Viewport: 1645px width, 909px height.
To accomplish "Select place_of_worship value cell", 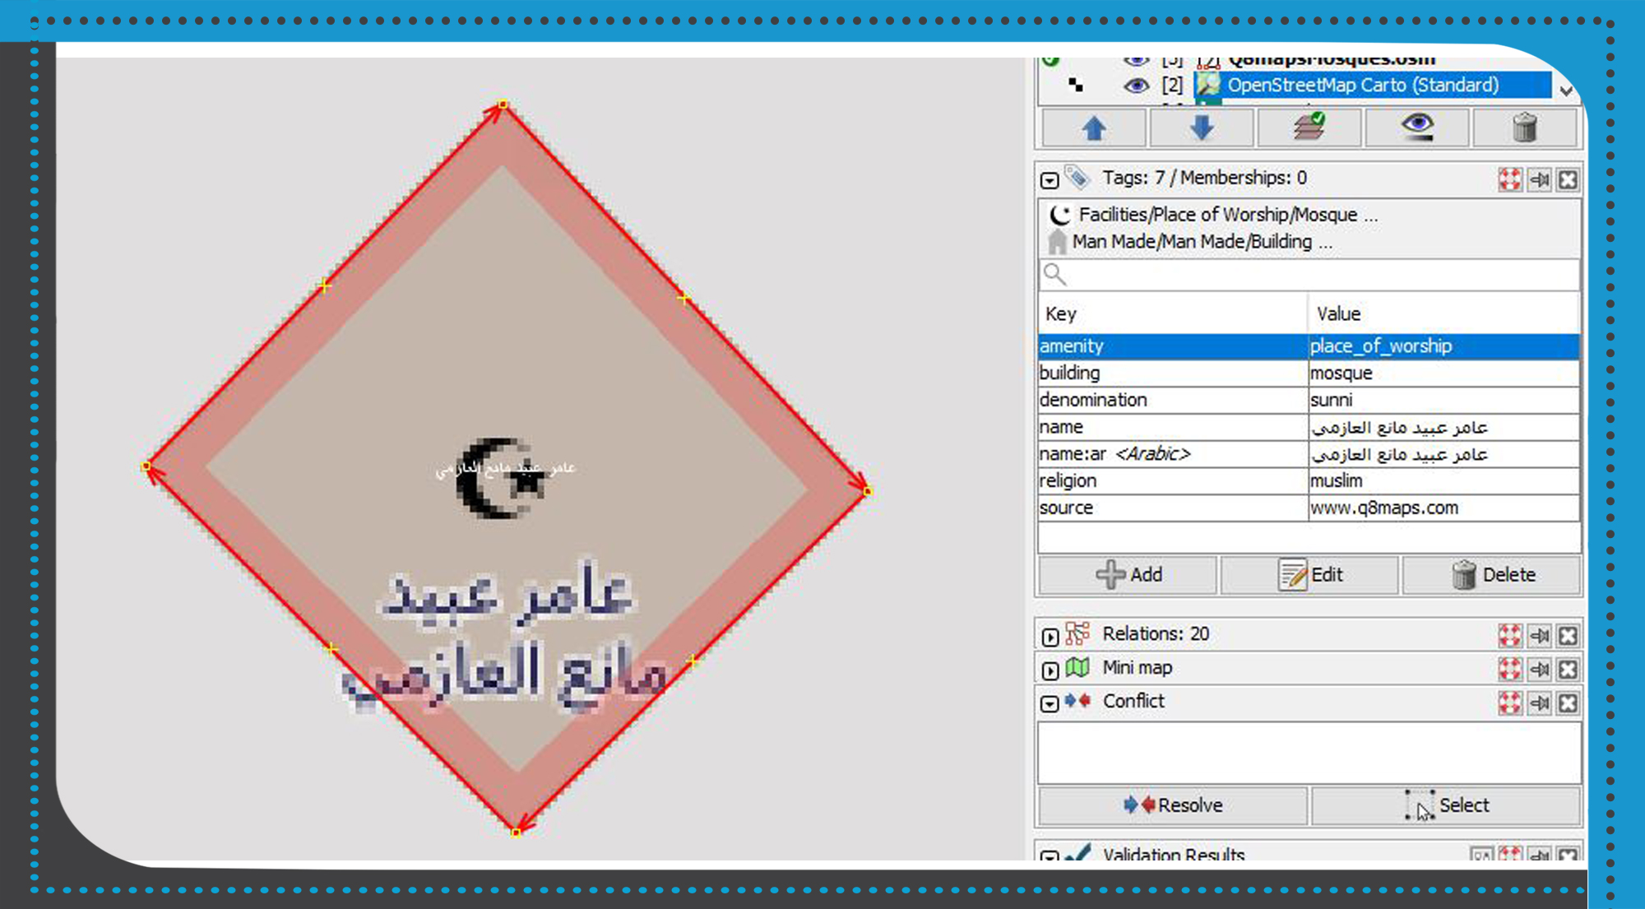I will pyautogui.click(x=1443, y=346).
